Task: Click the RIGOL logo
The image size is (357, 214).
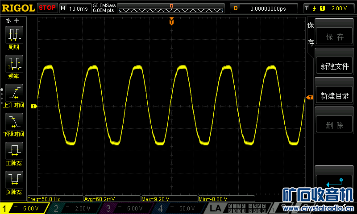Action: (x=18, y=8)
